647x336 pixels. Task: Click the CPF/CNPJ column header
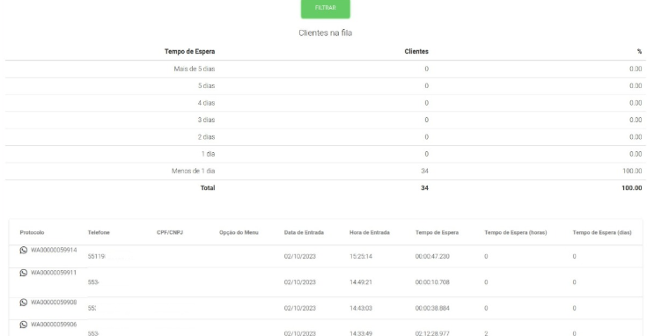pos(170,232)
